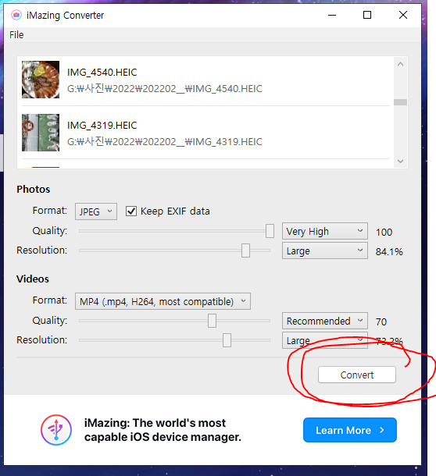The image size is (436, 476).
Task: Click the Photos resolution value 84.1%
Action: (389, 252)
